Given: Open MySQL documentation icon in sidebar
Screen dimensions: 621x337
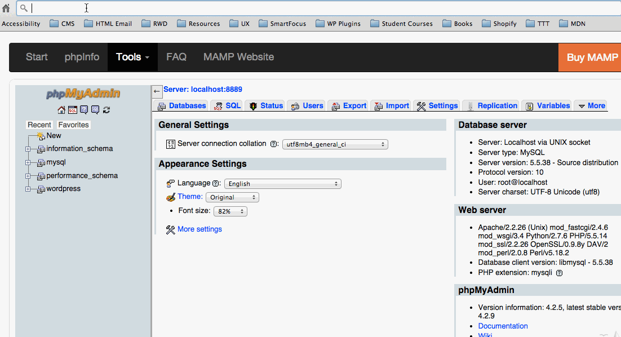Looking at the screenshot, I should pyautogui.click(x=95, y=110).
